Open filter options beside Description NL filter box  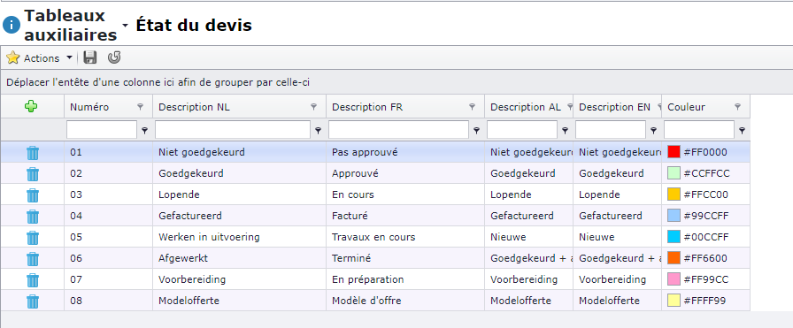pyautogui.click(x=318, y=130)
